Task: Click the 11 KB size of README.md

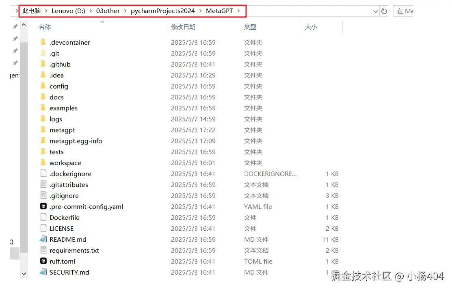Action: coord(330,240)
